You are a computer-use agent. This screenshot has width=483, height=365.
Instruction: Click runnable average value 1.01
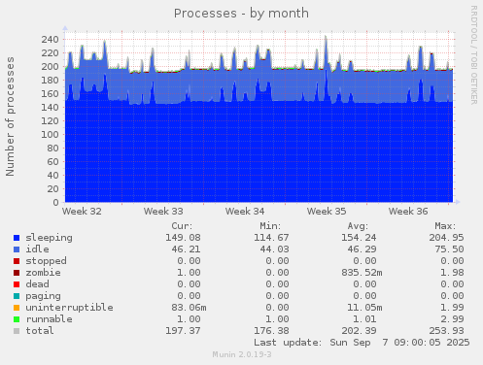(364, 319)
